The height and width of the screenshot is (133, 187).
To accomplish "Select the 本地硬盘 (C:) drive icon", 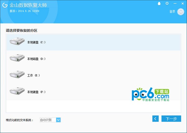I will point(17,41).
